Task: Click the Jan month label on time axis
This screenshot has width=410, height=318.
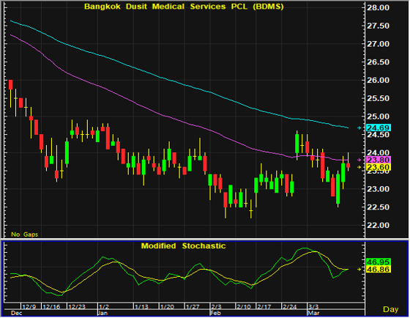Action: click(x=102, y=313)
